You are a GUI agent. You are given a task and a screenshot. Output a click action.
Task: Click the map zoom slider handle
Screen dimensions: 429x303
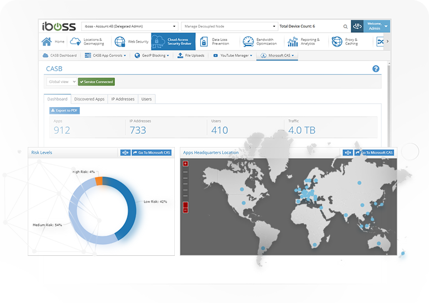pos(185,205)
